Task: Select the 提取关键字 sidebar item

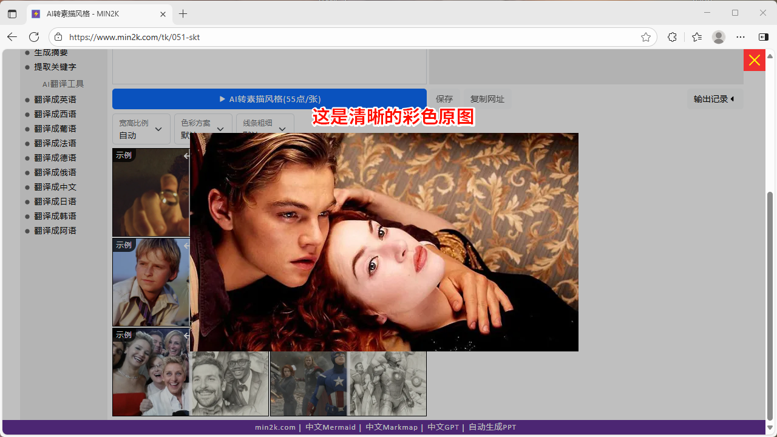Action: [55, 67]
